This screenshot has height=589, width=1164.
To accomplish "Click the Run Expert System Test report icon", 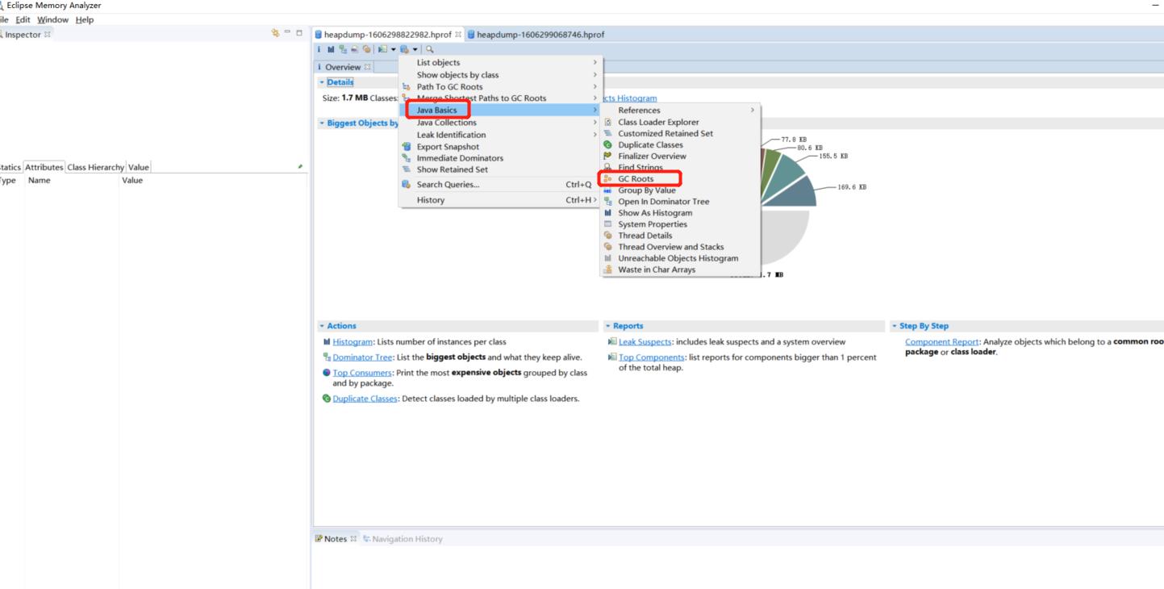I will point(382,49).
